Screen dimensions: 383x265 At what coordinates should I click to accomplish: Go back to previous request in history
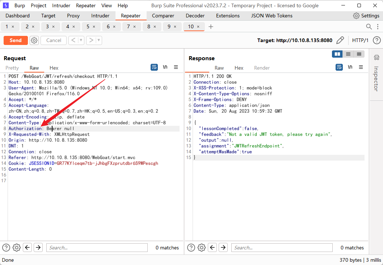pyautogui.click(x=73, y=40)
